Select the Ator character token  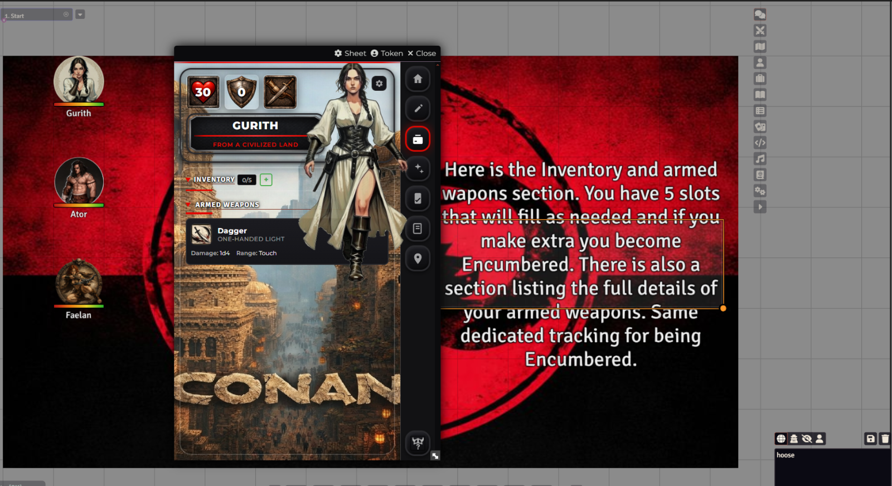click(x=79, y=182)
